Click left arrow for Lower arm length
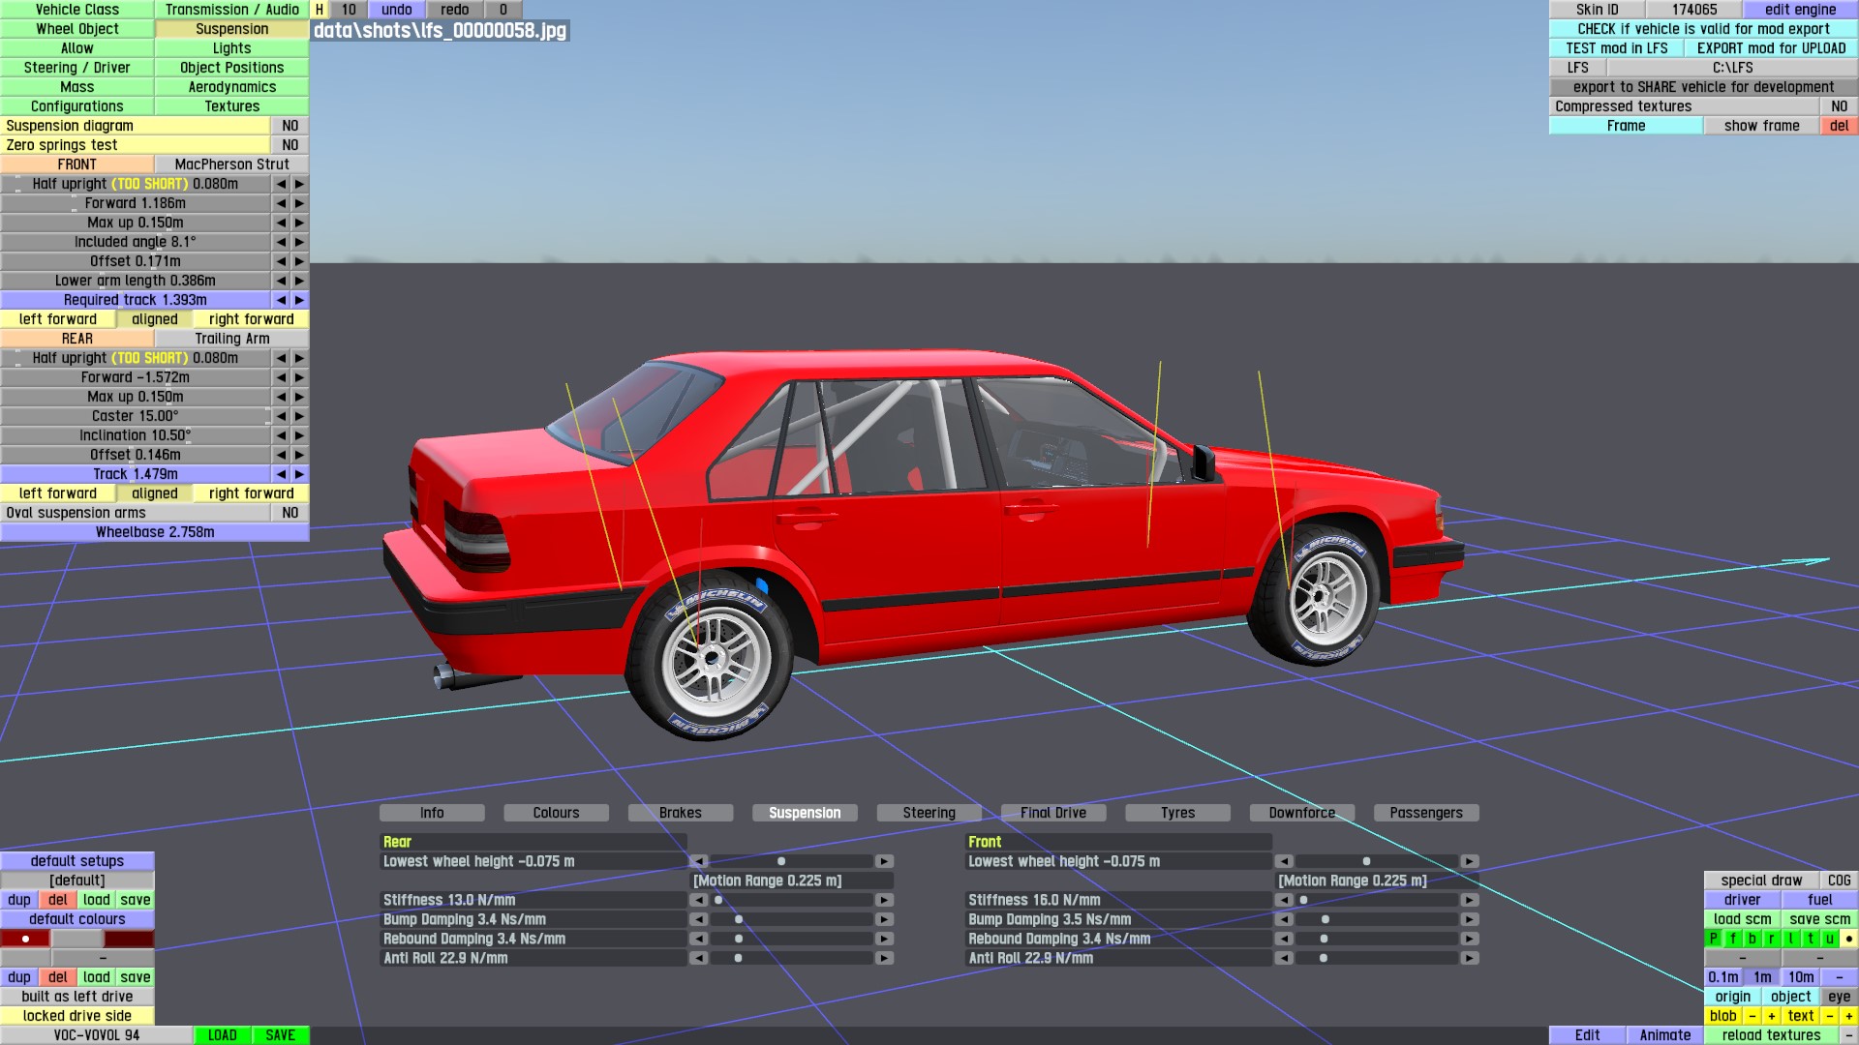Screen dimensions: 1859x1045 tap(281, 281)
